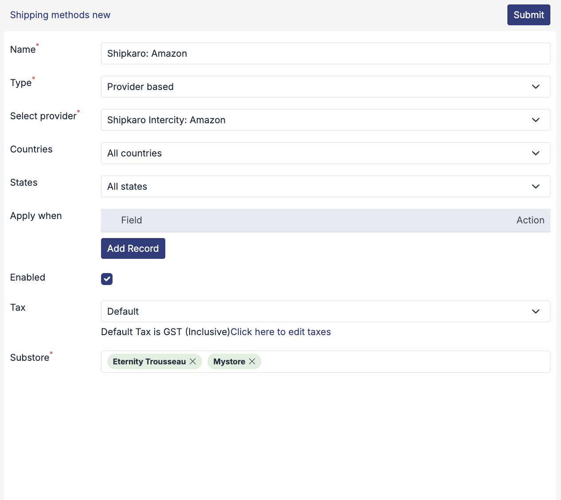Submit the shipping method form

click(x=529, y=15)
